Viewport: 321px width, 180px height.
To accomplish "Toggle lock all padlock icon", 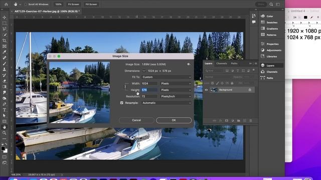I will (x=232, y=83).
